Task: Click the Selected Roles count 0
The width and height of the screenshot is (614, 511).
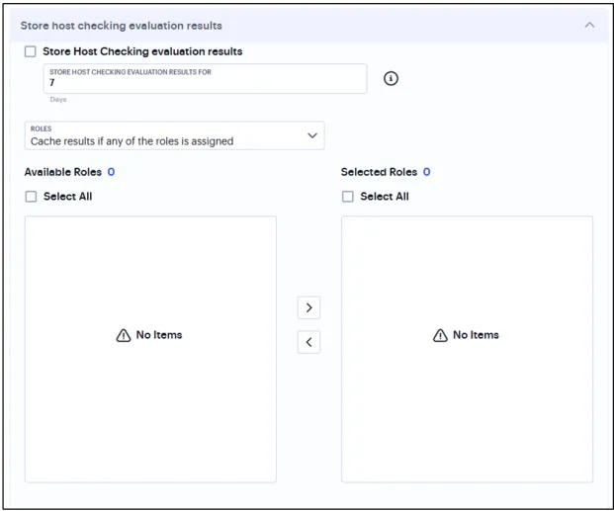Action: click(427, 172)
